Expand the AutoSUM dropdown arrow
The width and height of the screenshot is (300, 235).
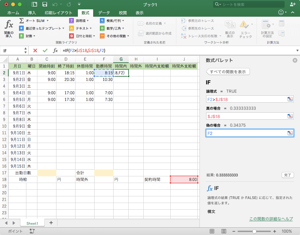click(x=48, y=21)
